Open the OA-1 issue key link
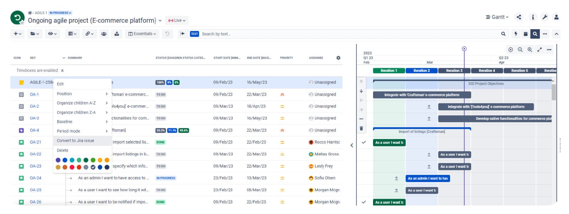This screenshot has height=214, width=569. (x=34, y=95)
